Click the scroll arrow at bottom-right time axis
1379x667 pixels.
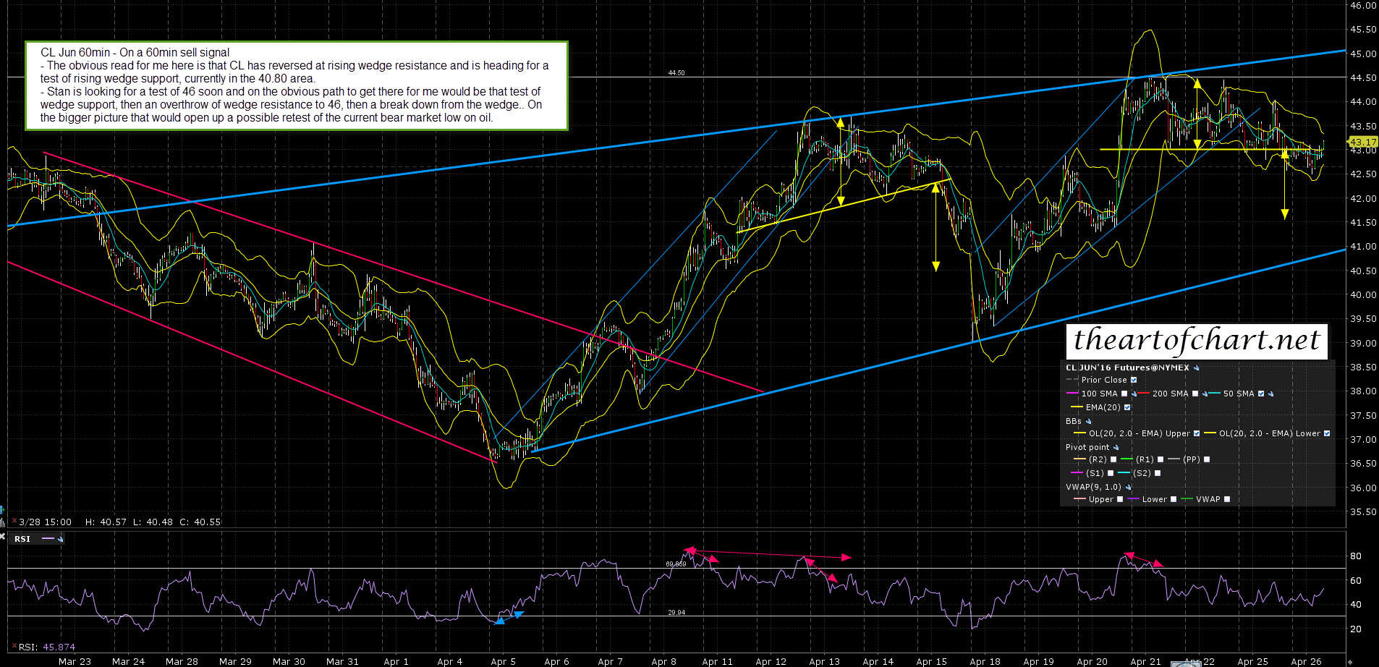click(1350, 661)
